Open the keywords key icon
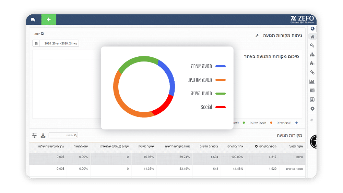 pos(312,45)
